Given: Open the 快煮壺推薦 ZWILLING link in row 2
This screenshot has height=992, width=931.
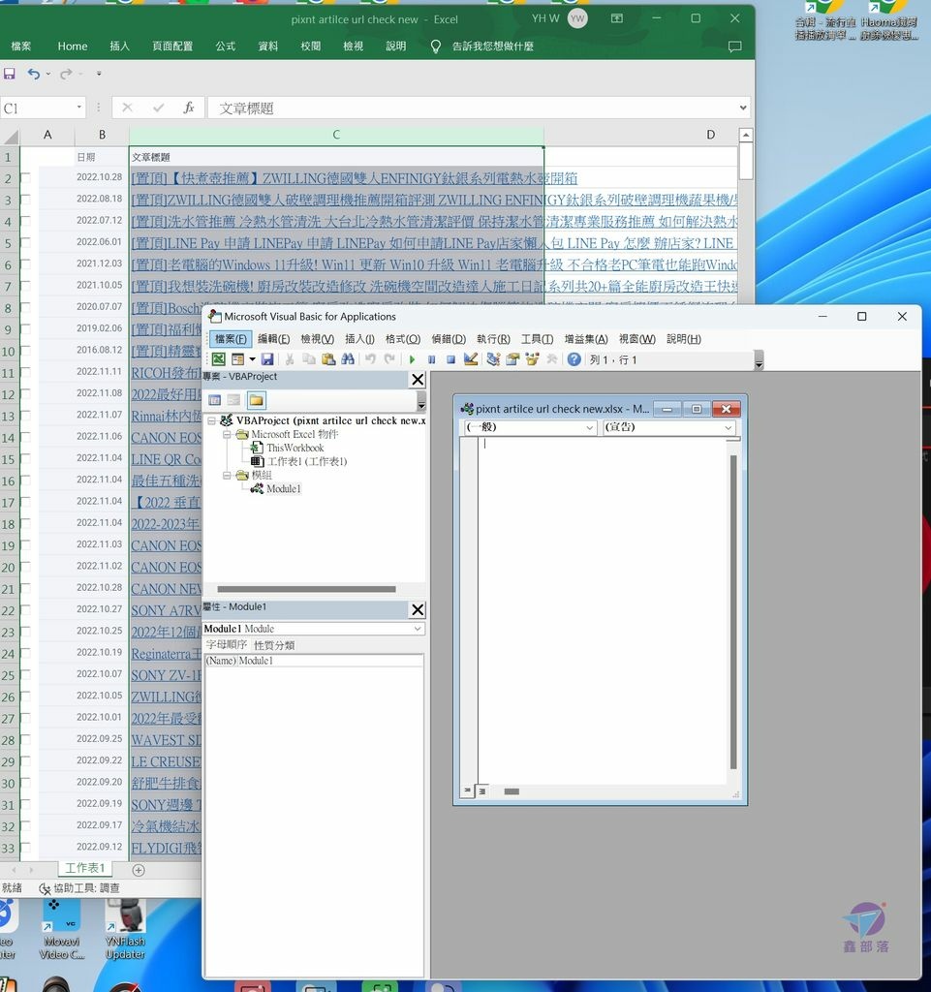Looking at the screenshot, I should 355,178.
